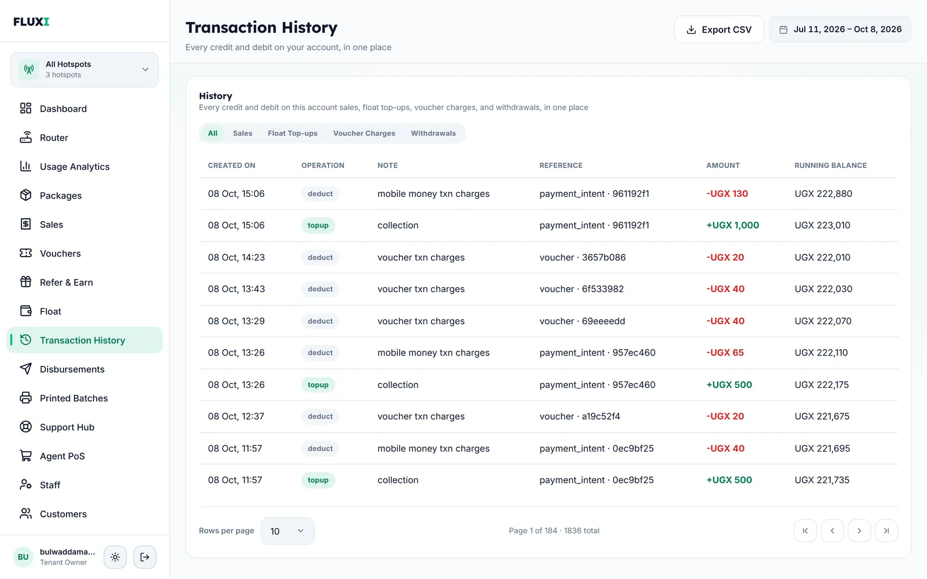927x579 pixels.
Task: Click the topup badge at 11:57
Action: (318, 480)
